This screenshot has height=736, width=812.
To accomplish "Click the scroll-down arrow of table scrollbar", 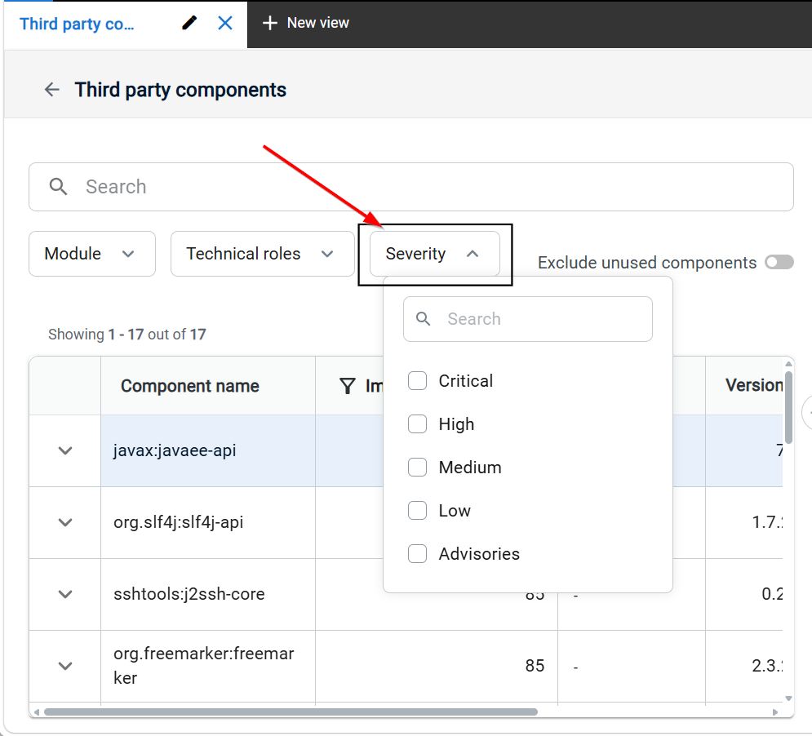I will (788, 698).
